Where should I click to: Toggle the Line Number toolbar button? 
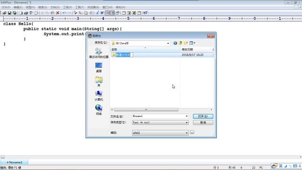pos(113,13)
